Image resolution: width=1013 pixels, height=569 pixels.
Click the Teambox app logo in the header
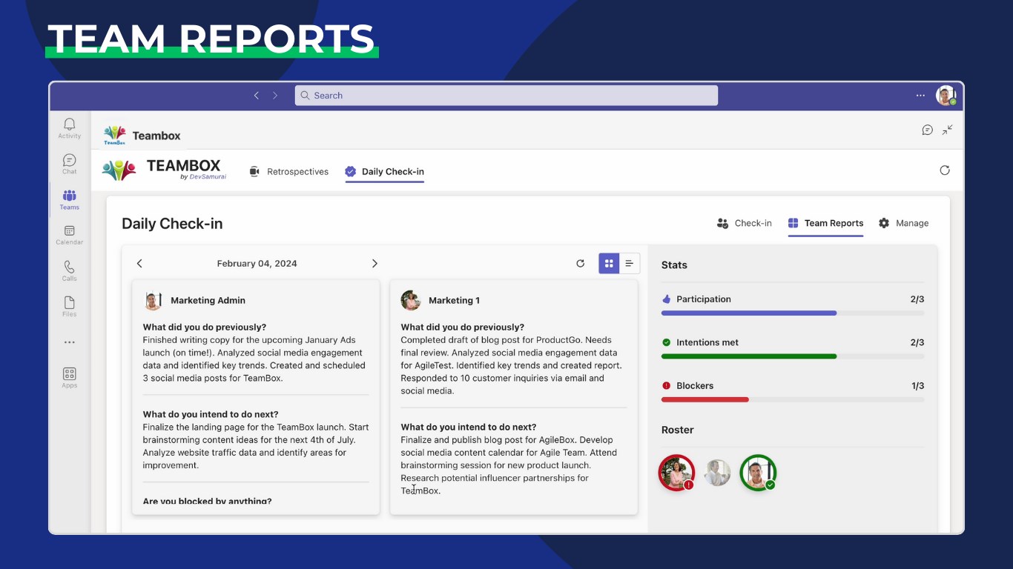click(x=115, y=136)
